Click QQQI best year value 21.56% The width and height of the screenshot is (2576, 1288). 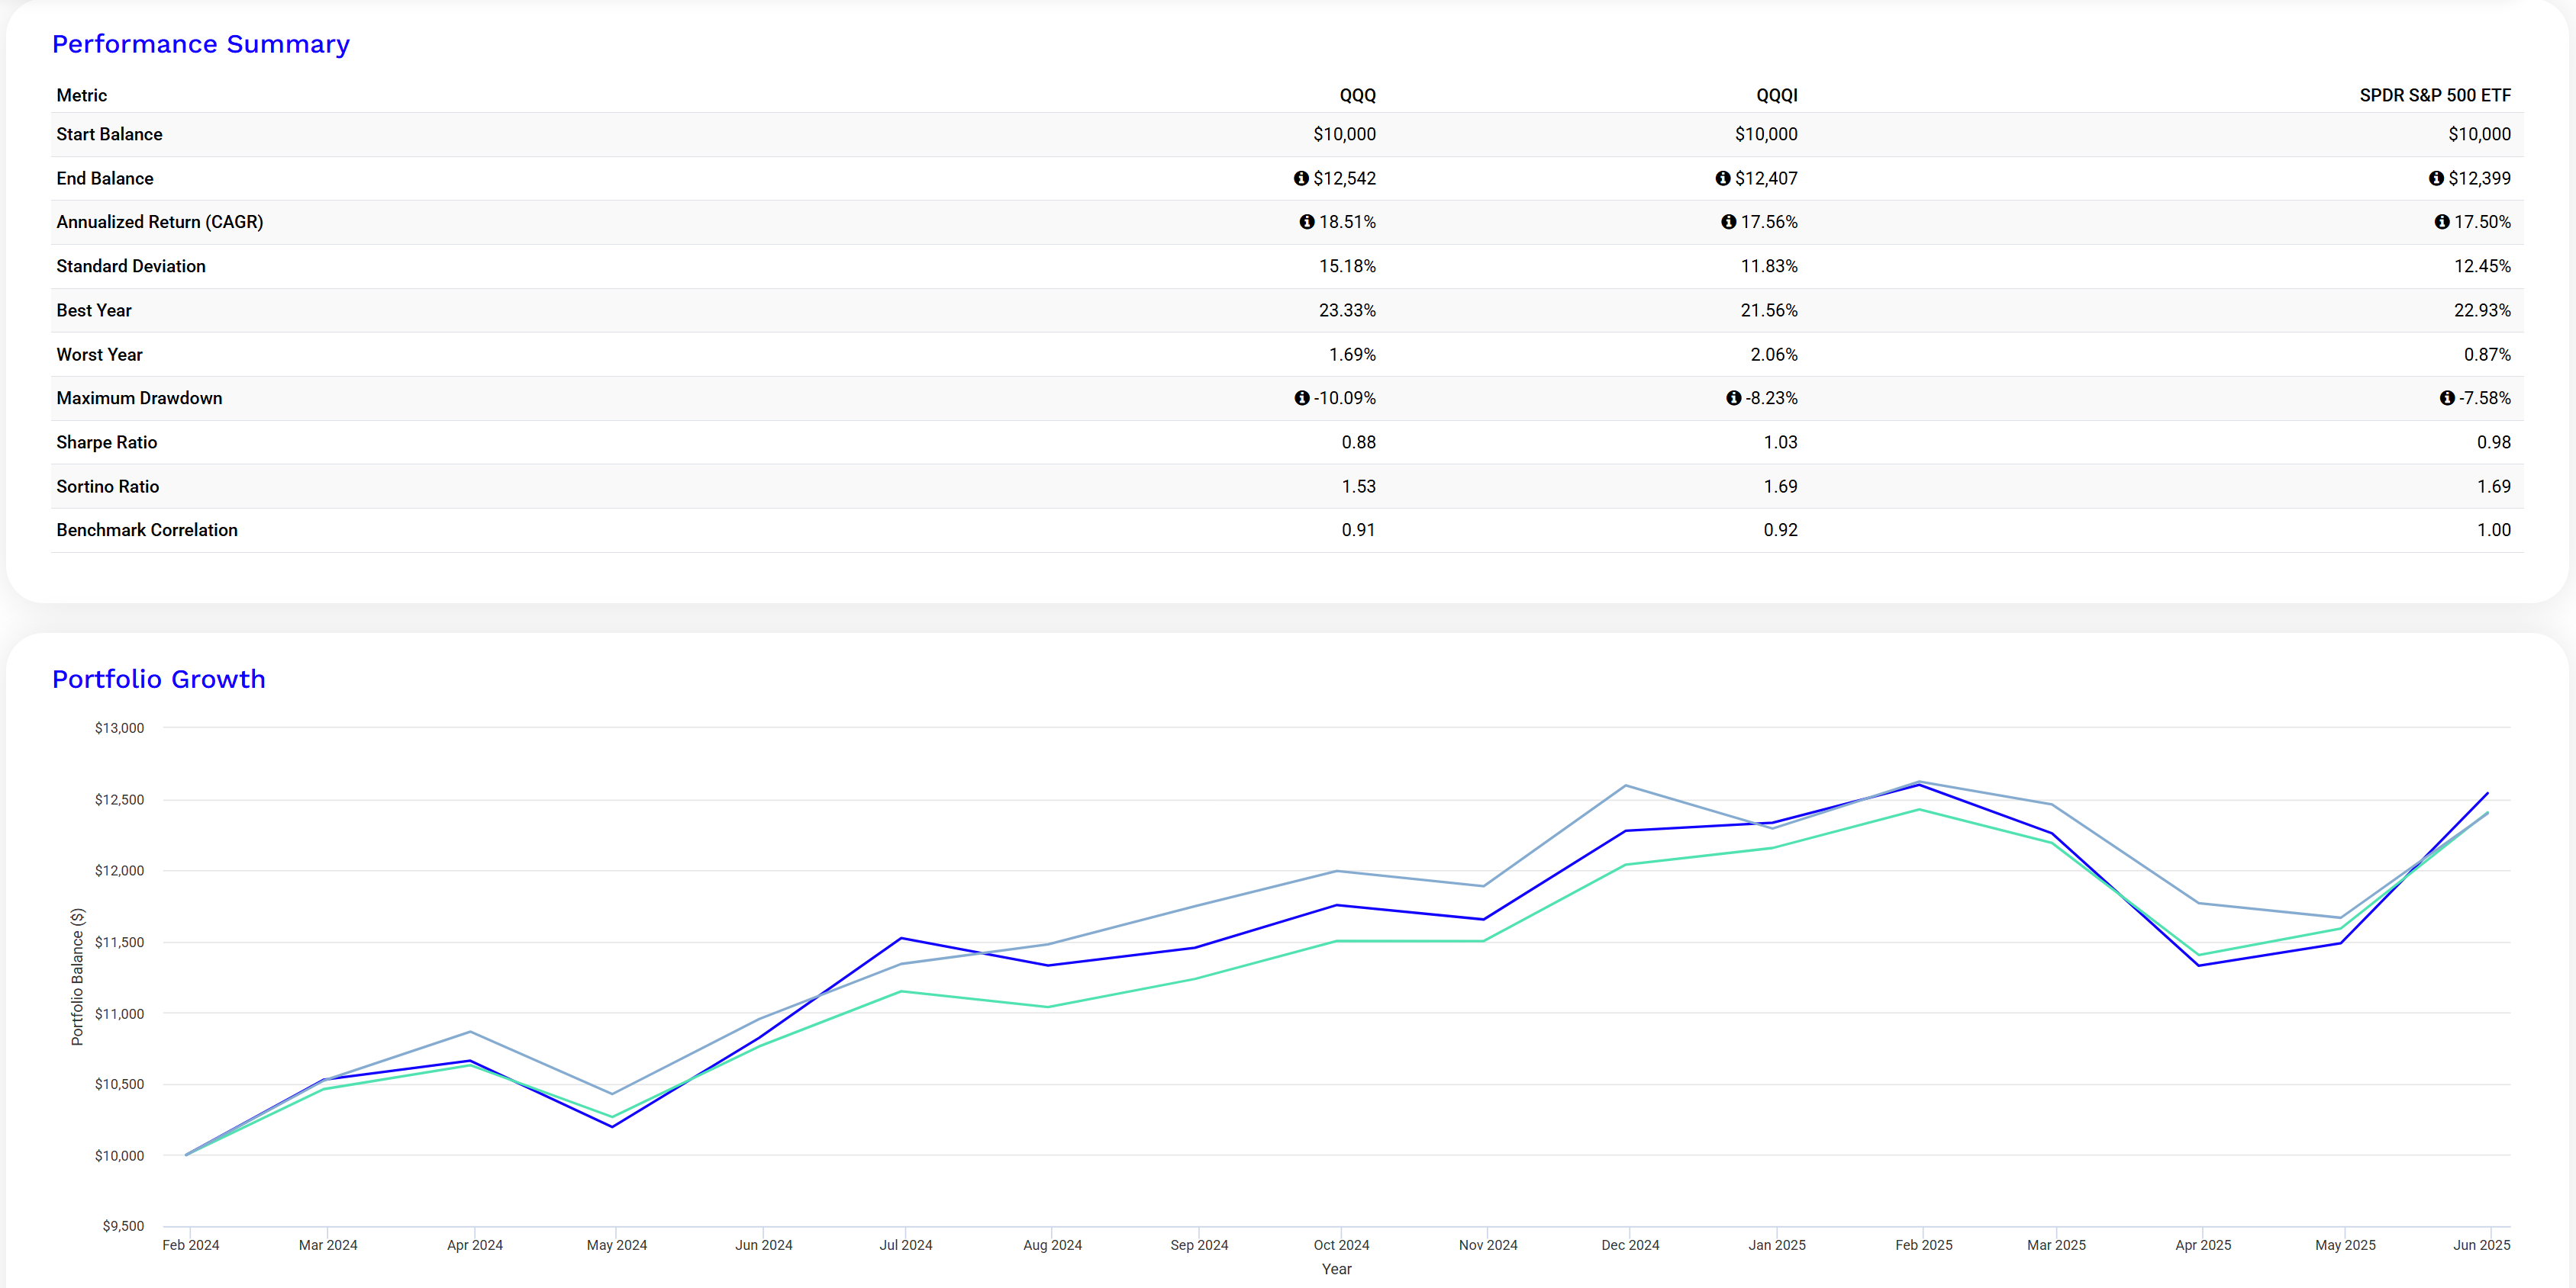[x=1769, y=310]
